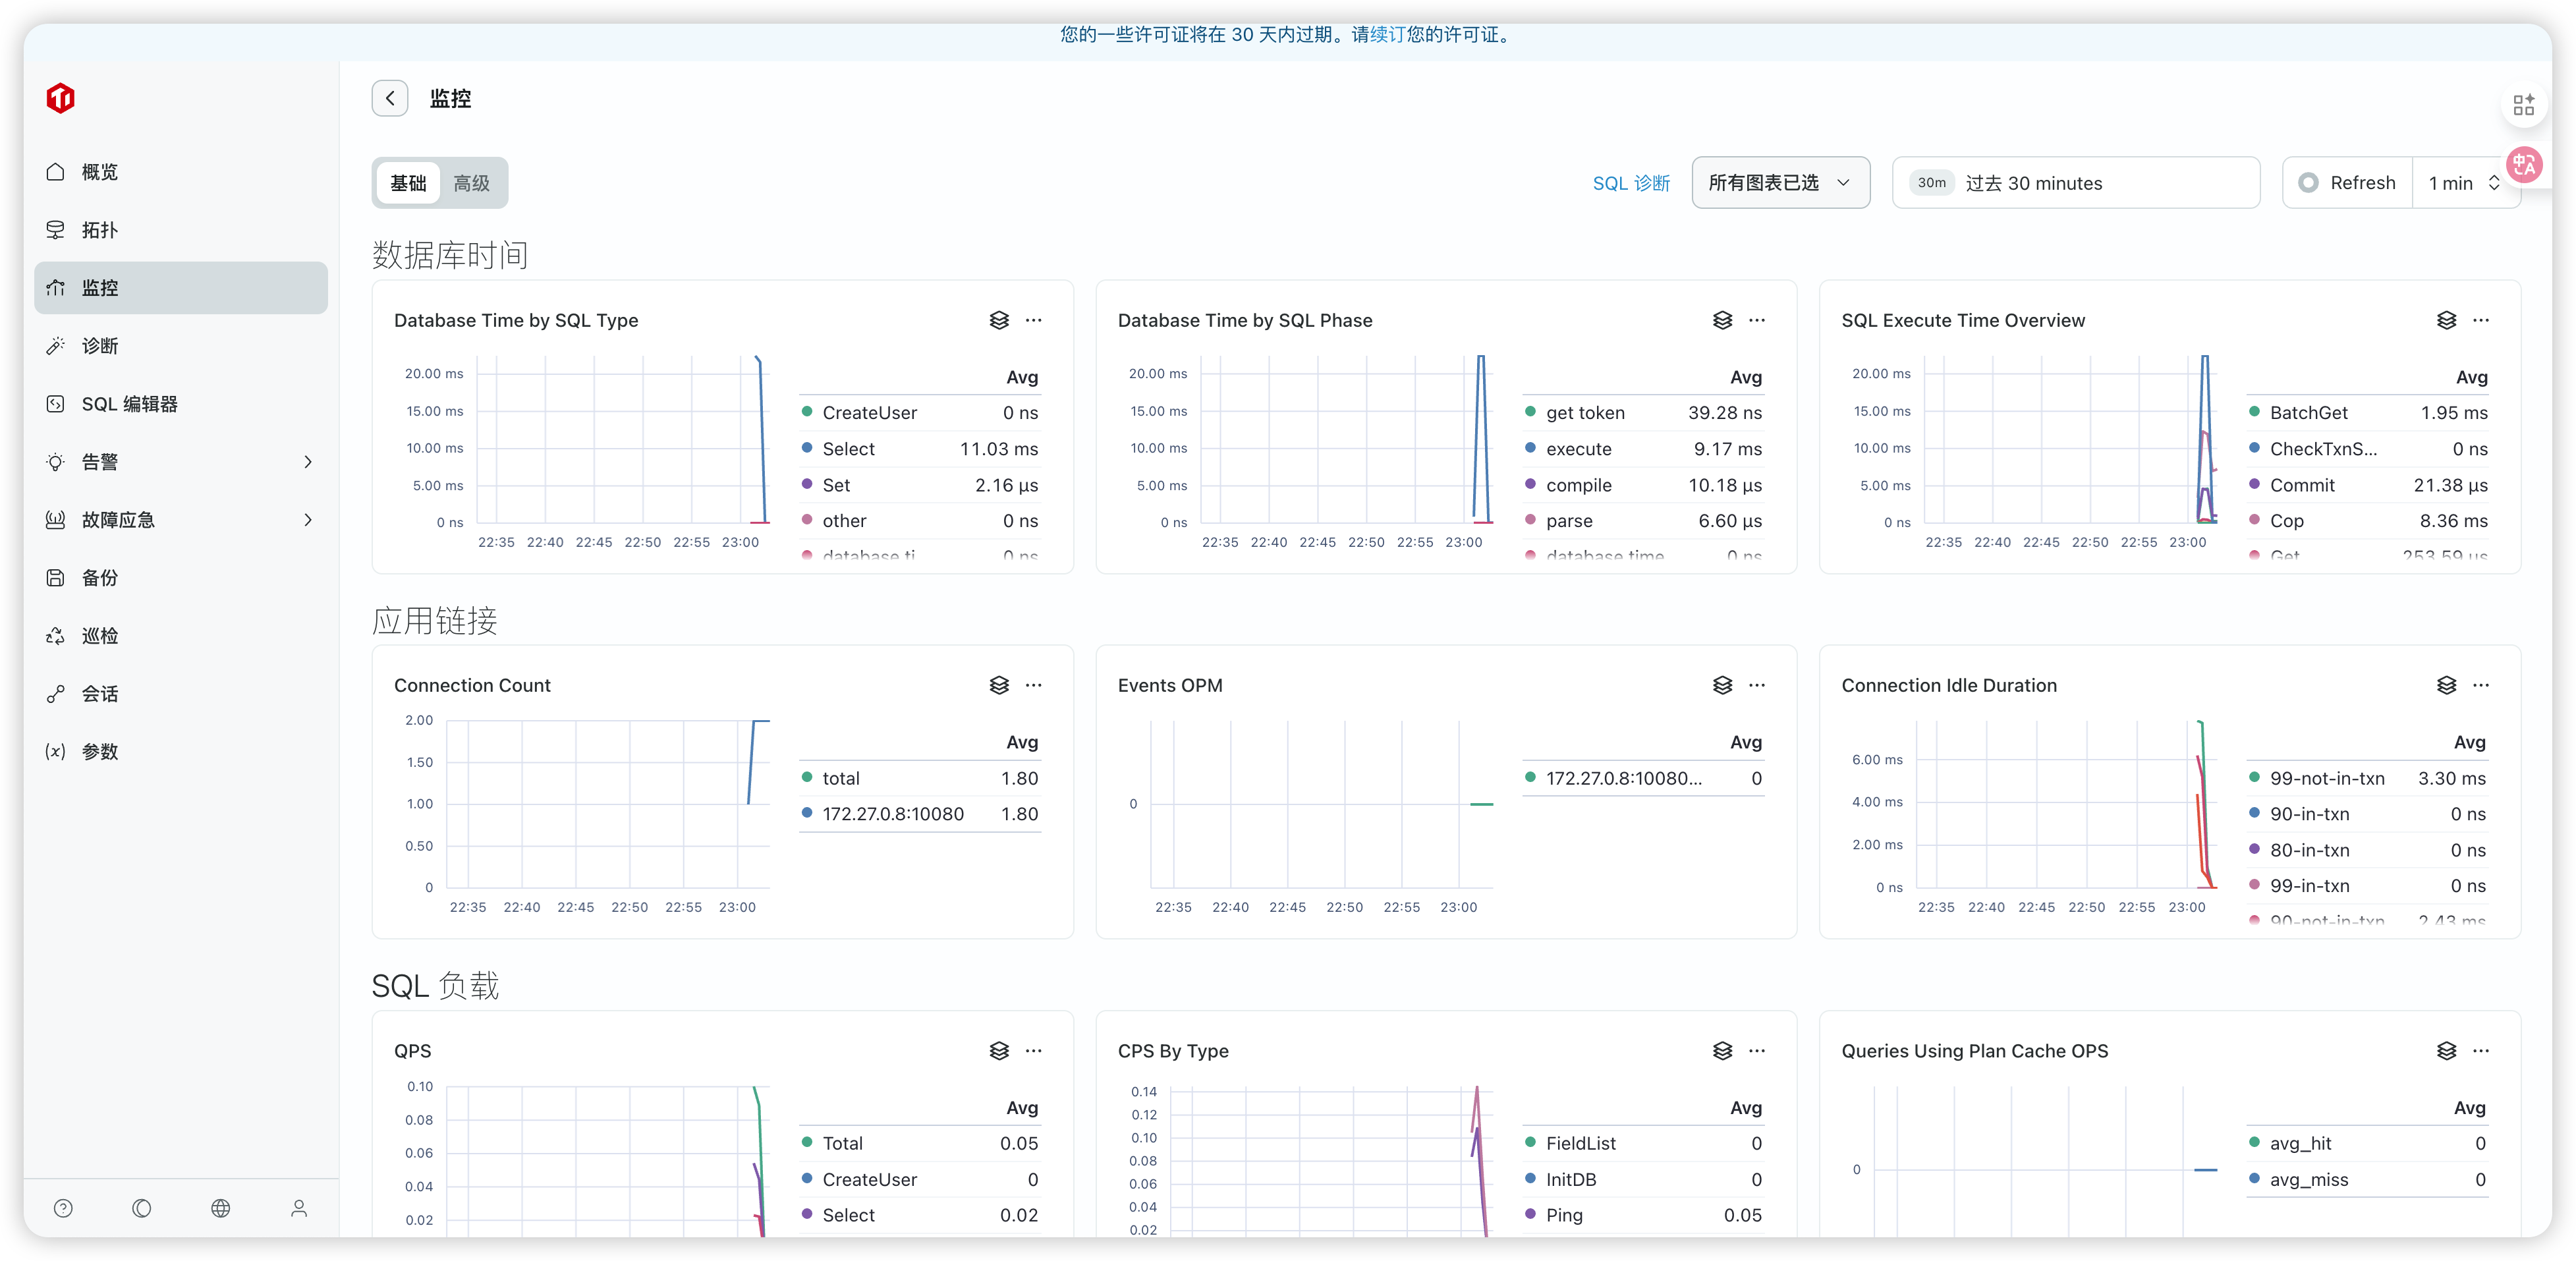
Task: Open more options on Connection Count panel
Action: [1033, 685]
